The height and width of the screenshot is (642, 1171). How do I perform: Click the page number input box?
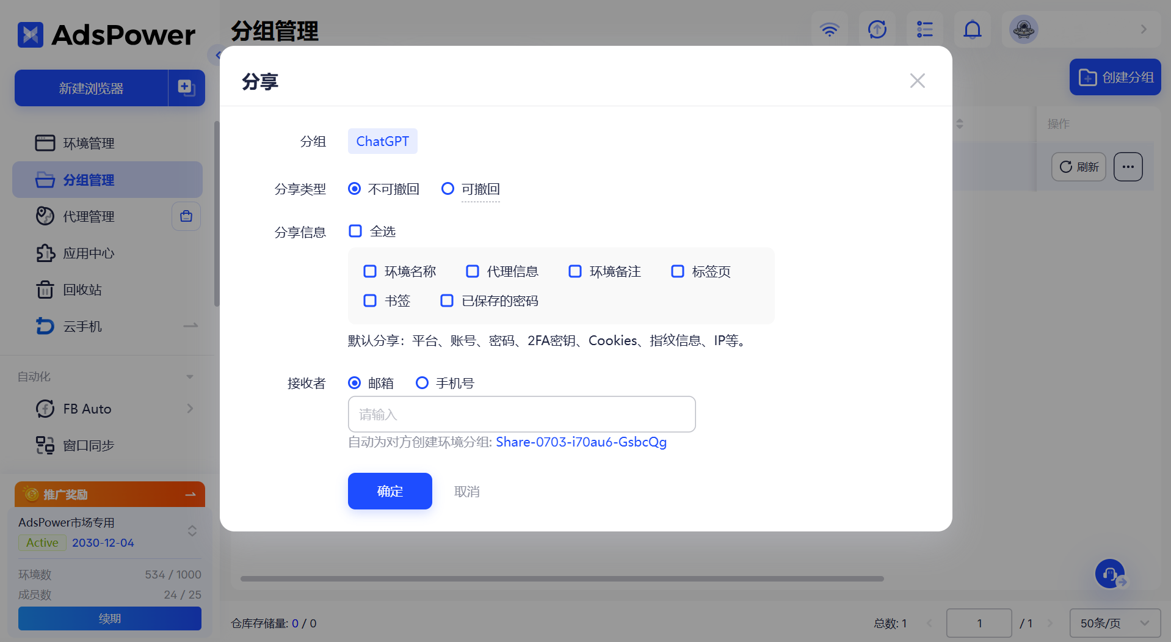pyautogui.click(x=979, y=624)
